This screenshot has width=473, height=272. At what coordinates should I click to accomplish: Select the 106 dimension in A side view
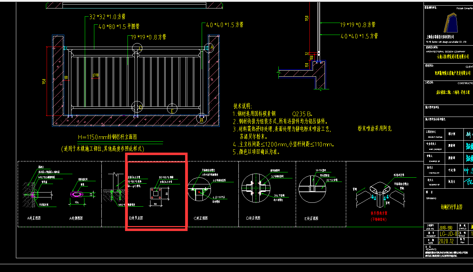click(x=77, y=203)
